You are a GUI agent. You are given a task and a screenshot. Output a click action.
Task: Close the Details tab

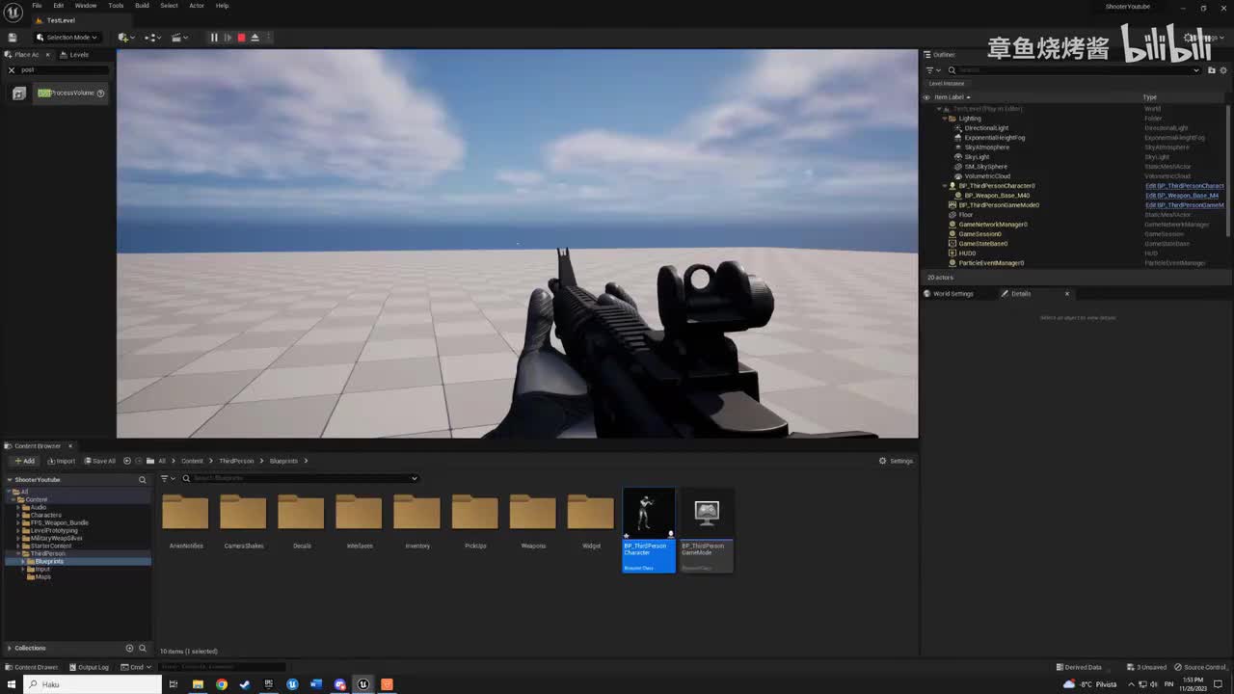[x=1067, y=294]
